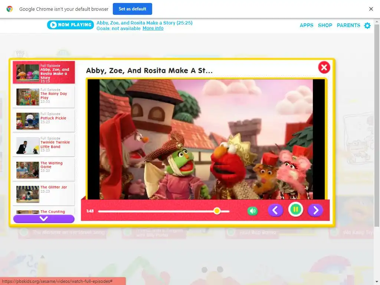Click the Now Playing button

[70, 25]
